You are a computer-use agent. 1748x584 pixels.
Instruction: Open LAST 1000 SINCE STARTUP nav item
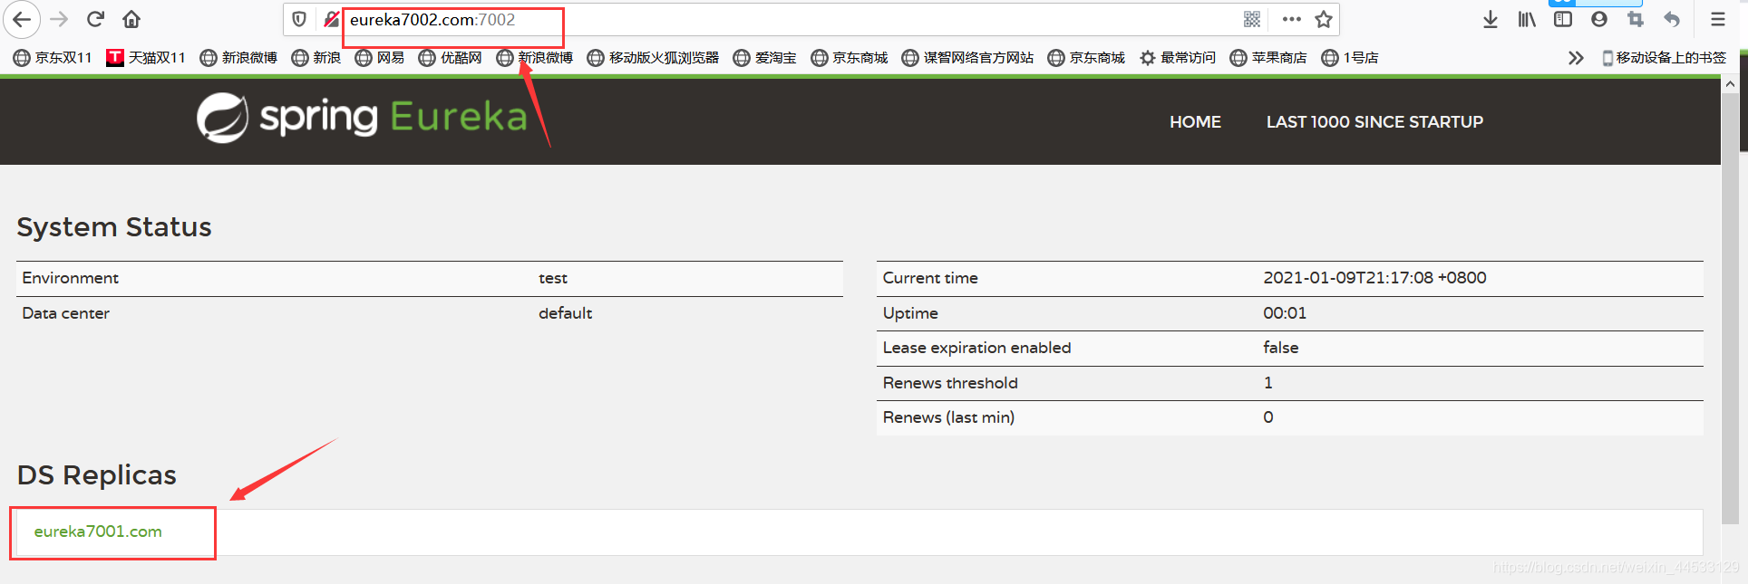point(1374,122)
